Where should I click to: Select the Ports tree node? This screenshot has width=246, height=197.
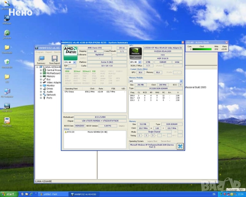(x=49, y=98)
